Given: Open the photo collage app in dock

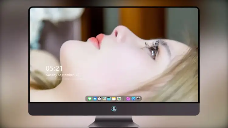Looking at the screenshot, I should click(119, 99).
